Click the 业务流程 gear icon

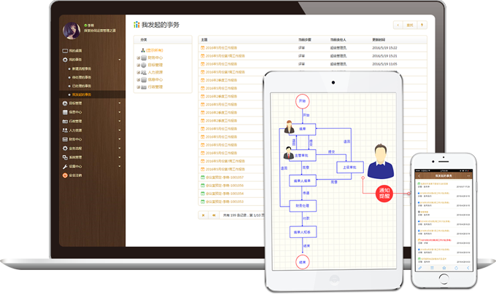[x=65, y=148]
